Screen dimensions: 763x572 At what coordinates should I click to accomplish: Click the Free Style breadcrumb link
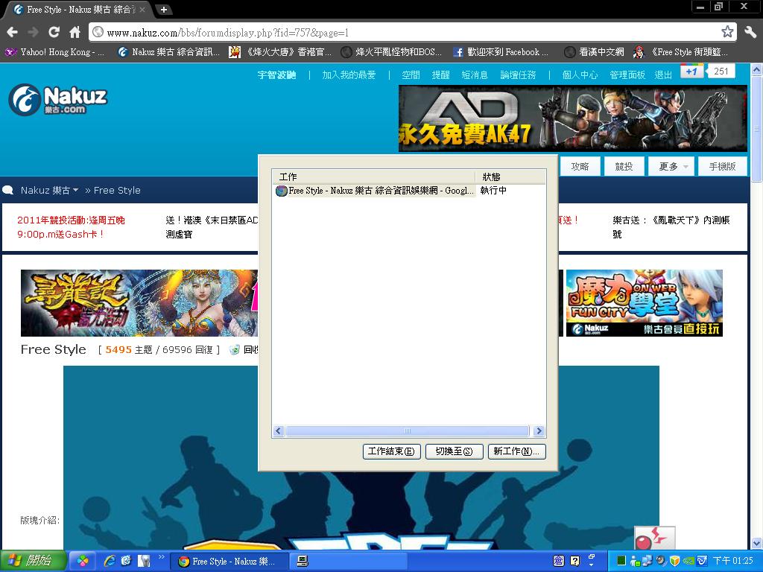click(117, 190)
